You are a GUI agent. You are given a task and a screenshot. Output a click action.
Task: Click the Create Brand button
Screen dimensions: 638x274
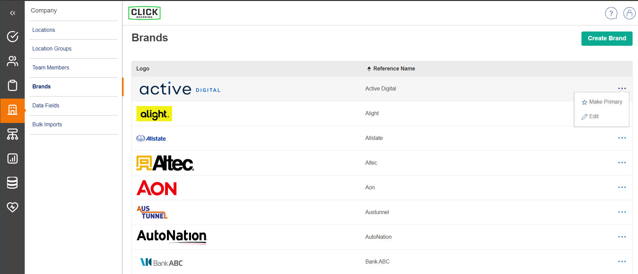click(607, 38)
